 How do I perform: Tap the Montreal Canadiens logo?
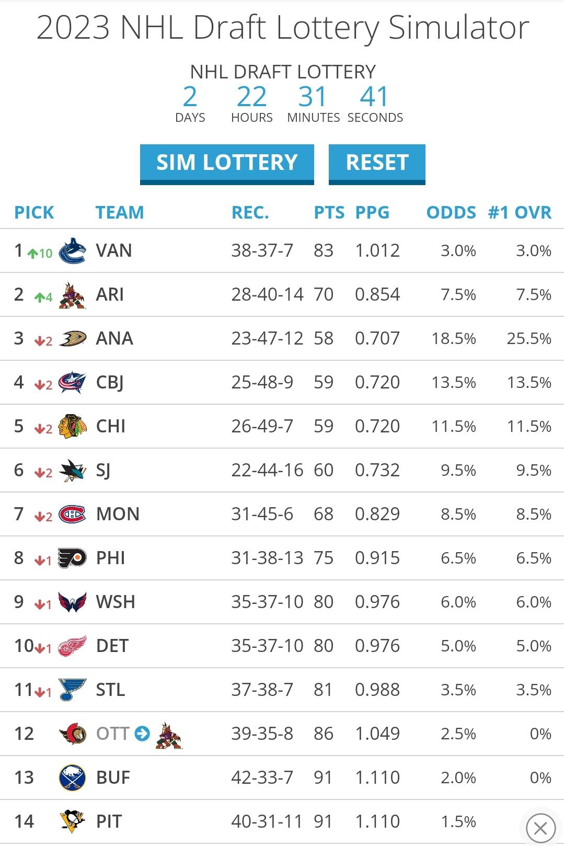(72, 515)
